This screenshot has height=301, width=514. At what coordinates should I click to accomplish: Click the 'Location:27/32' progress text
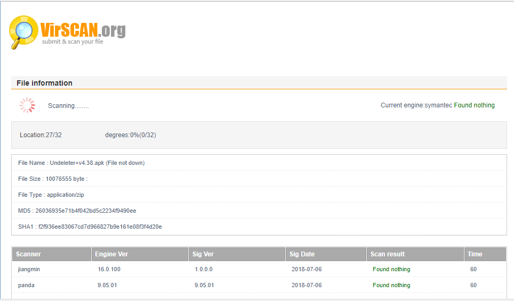point(41,135)
